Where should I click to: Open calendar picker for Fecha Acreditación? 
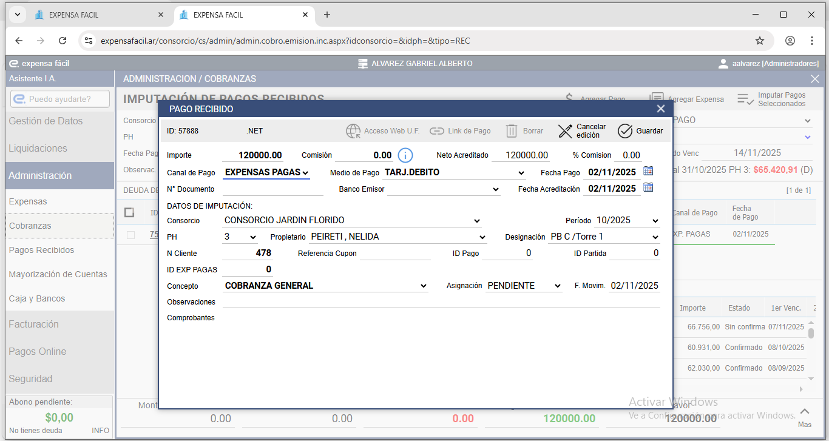pos(648,188)
